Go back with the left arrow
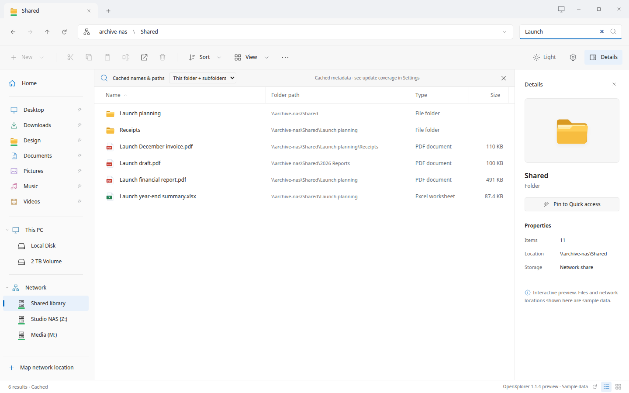 (x=13, y=32)
